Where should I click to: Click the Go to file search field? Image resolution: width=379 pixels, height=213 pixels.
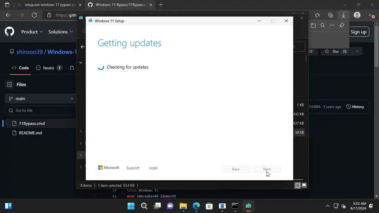click(x=41, y=110)
